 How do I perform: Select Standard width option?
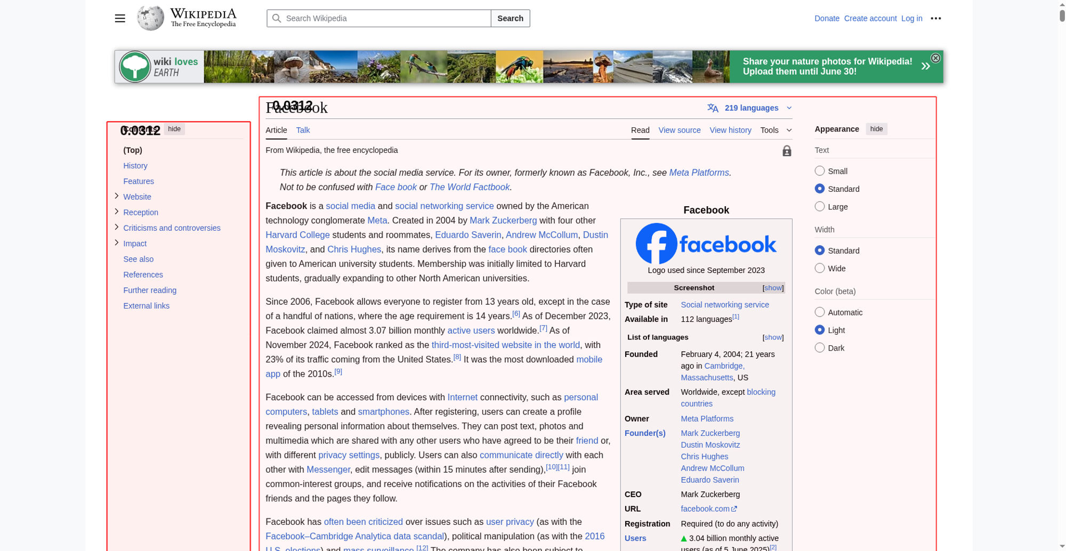820,250
